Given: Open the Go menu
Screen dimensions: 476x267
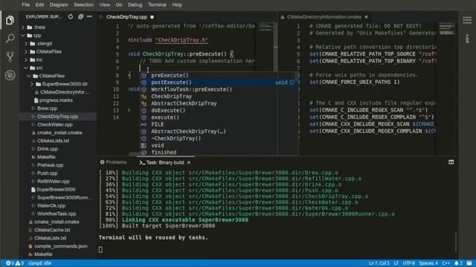Looking at the screenshot, I should pos(119,5).
